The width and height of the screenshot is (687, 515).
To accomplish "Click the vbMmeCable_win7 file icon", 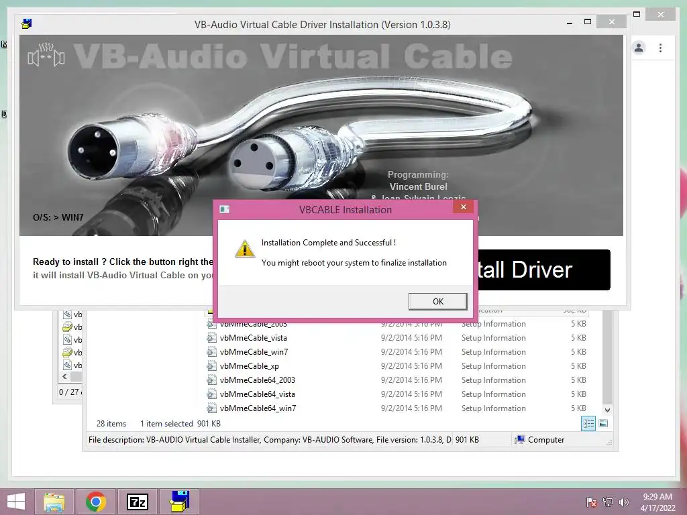I will pyautogui.click(x=211, y=351).
